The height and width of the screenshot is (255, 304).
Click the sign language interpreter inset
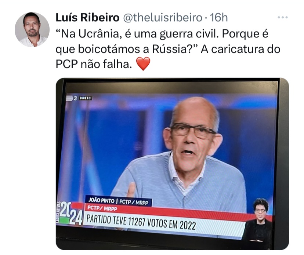tap(259, 220)
